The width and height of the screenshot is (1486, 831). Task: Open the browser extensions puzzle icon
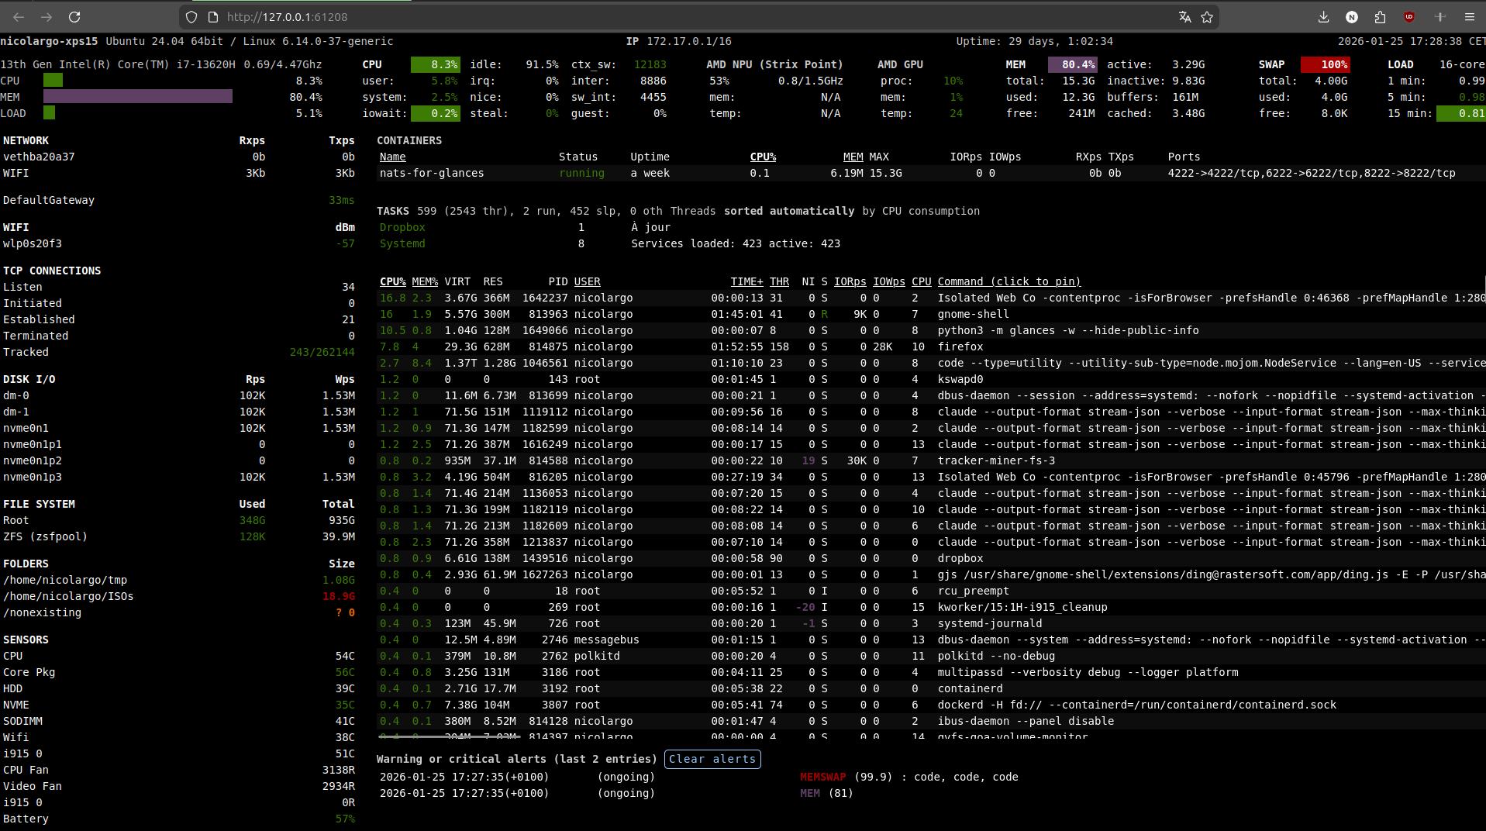pos(1380,16)
